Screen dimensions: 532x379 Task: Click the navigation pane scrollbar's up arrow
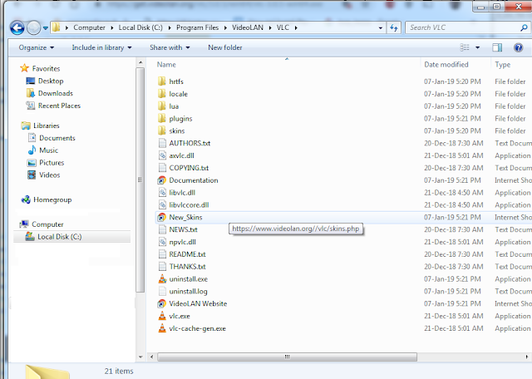[140, 62]
